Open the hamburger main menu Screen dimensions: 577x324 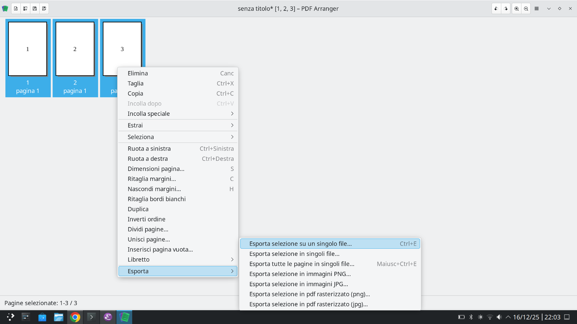[x=537, y=9]
